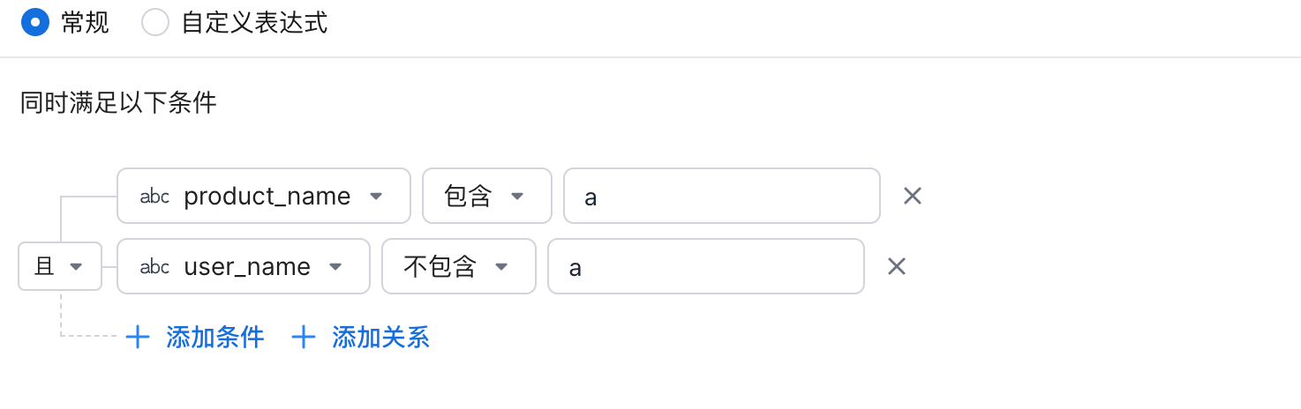The image size is (1301, 409).
Task: Switch to 自定义表达式 mode
Action: 155,23
